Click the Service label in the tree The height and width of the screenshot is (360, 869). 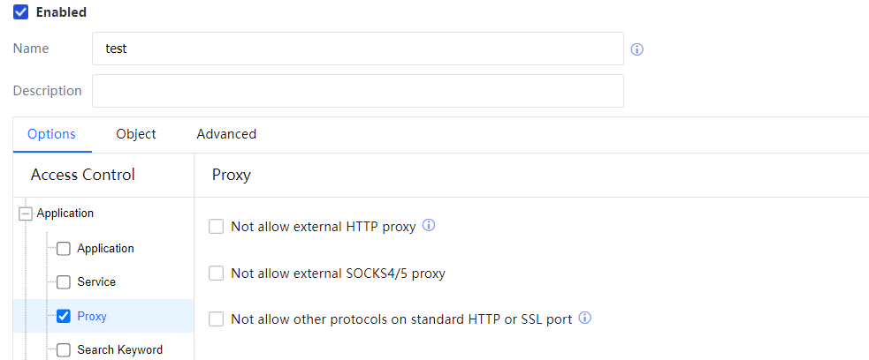tap(96, 282)
